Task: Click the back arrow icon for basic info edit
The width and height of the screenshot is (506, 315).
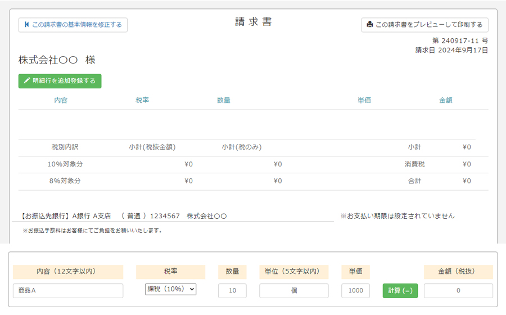Action: click(26, 25)
